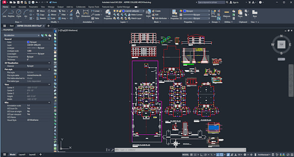Switch to the Layout1 tab
This screenshot has width=294, height=157.
point(22,154)
